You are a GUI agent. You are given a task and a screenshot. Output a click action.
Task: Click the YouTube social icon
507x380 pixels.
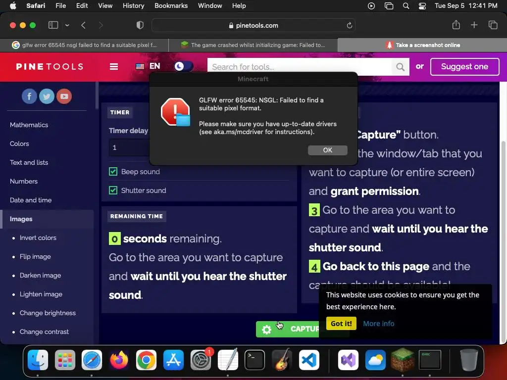tap(64, 96)
